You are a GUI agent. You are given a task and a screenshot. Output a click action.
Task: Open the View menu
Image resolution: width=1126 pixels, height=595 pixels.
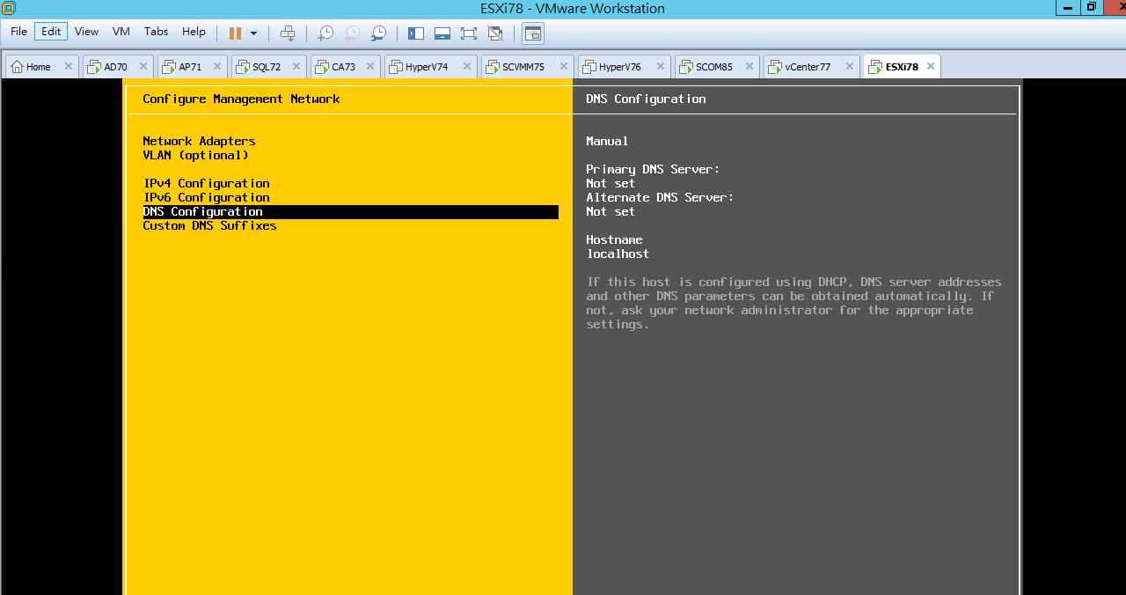coord(86,32)
